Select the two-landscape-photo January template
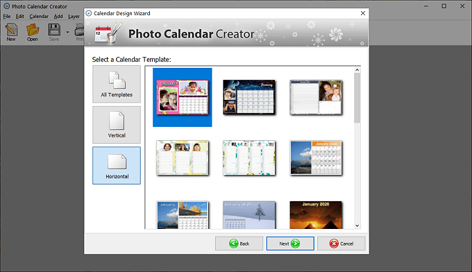The width and height of the screenshot is (472, 272). tap(183, 215)
